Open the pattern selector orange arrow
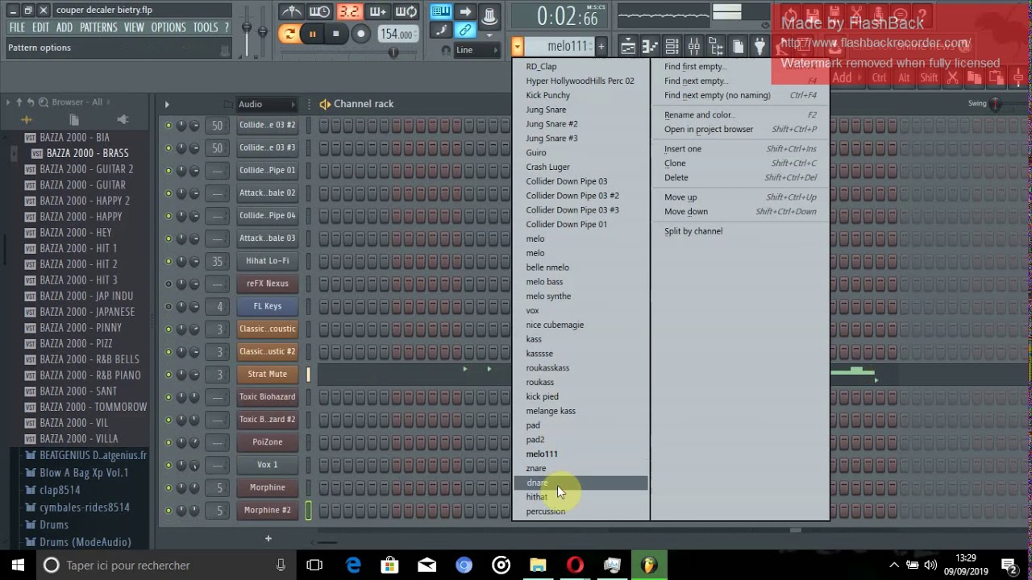The image size is (1032, 580). (518, 47)
